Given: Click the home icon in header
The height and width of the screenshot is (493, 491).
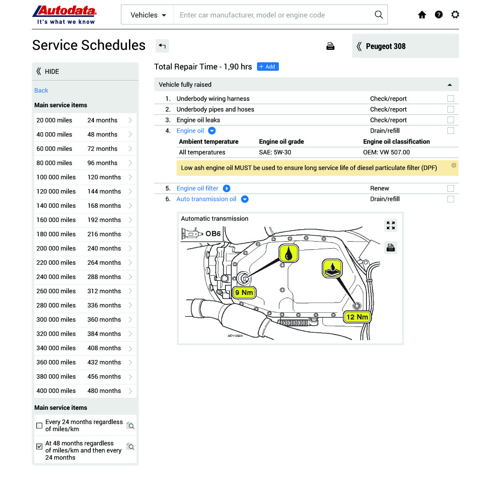Looking at the screenshot, I should tap(422, 15).
